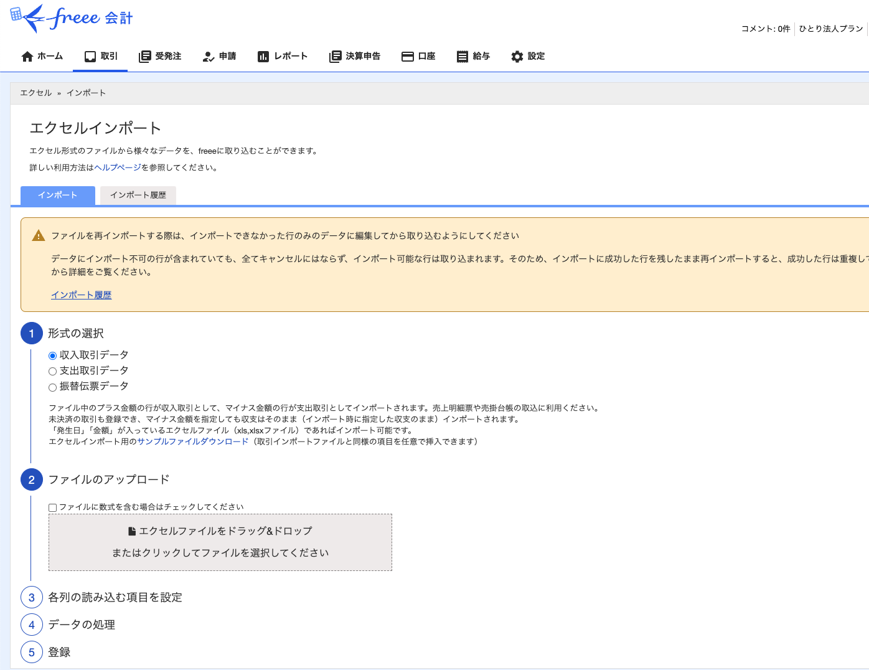Open the 受発注 document icon
The width and height of the screenshot is (869, 670).
(x=144, y=57)
